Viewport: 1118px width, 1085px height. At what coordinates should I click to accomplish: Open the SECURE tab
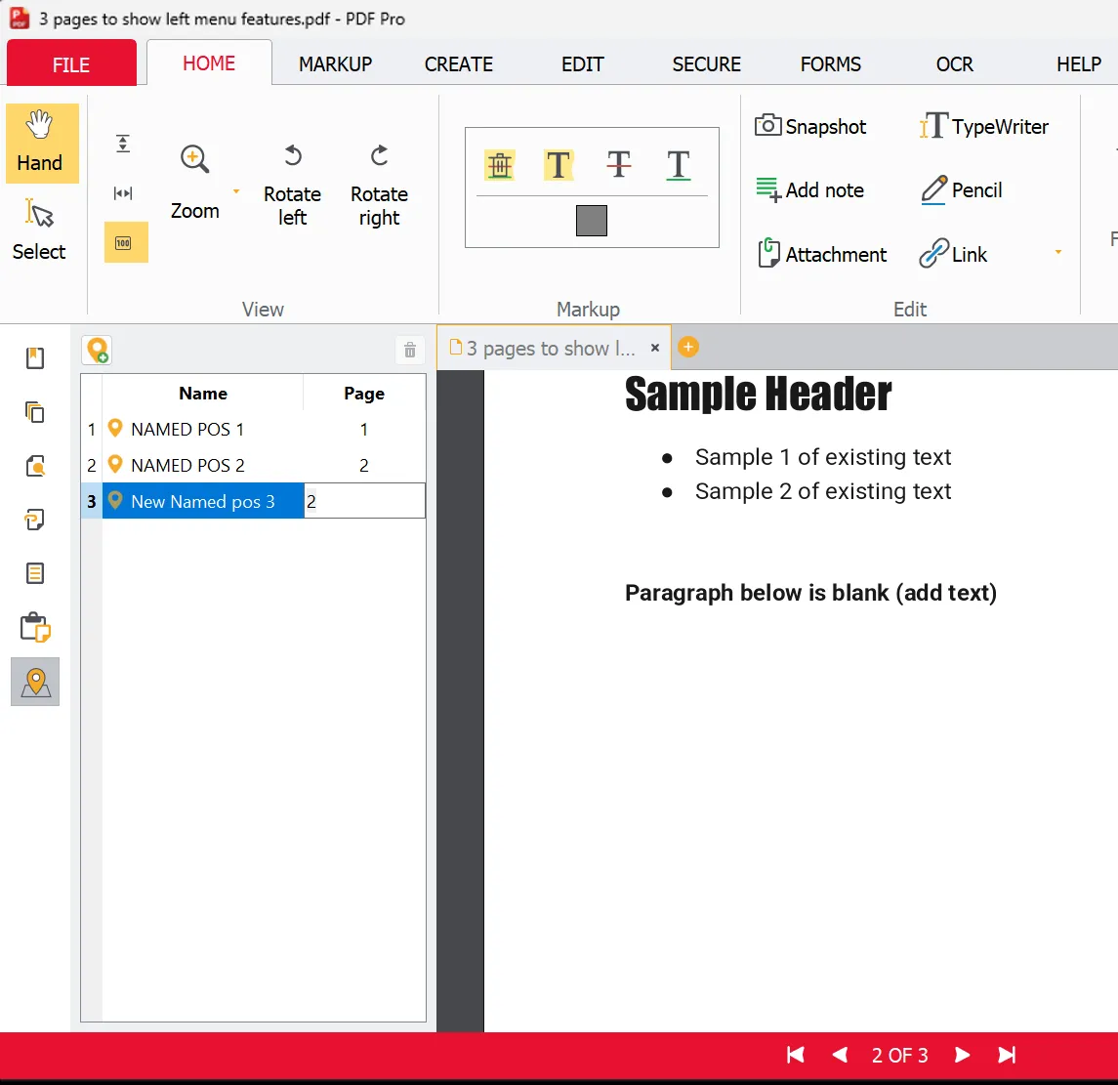(x=707, y=64)
